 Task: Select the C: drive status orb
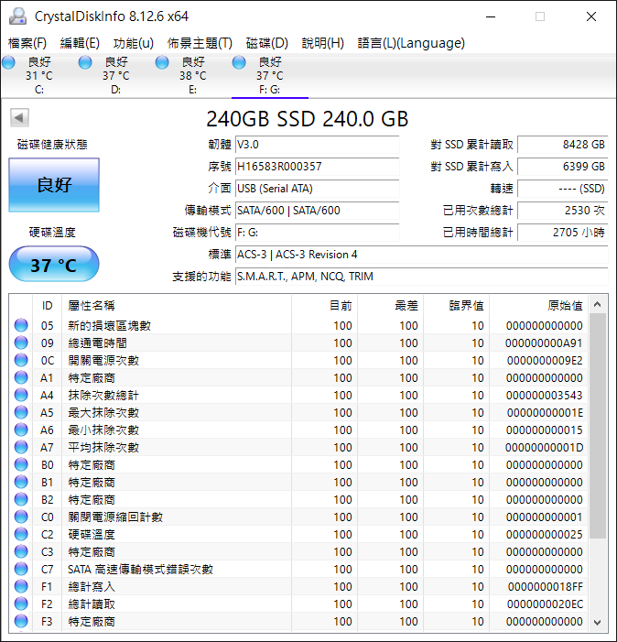(9, 62)
